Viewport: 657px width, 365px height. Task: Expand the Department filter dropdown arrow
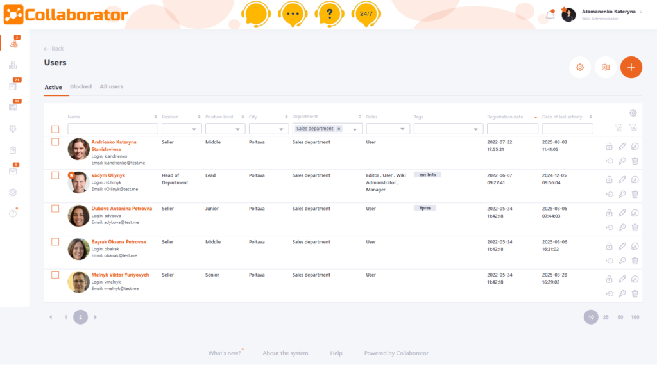click(355, 129)
